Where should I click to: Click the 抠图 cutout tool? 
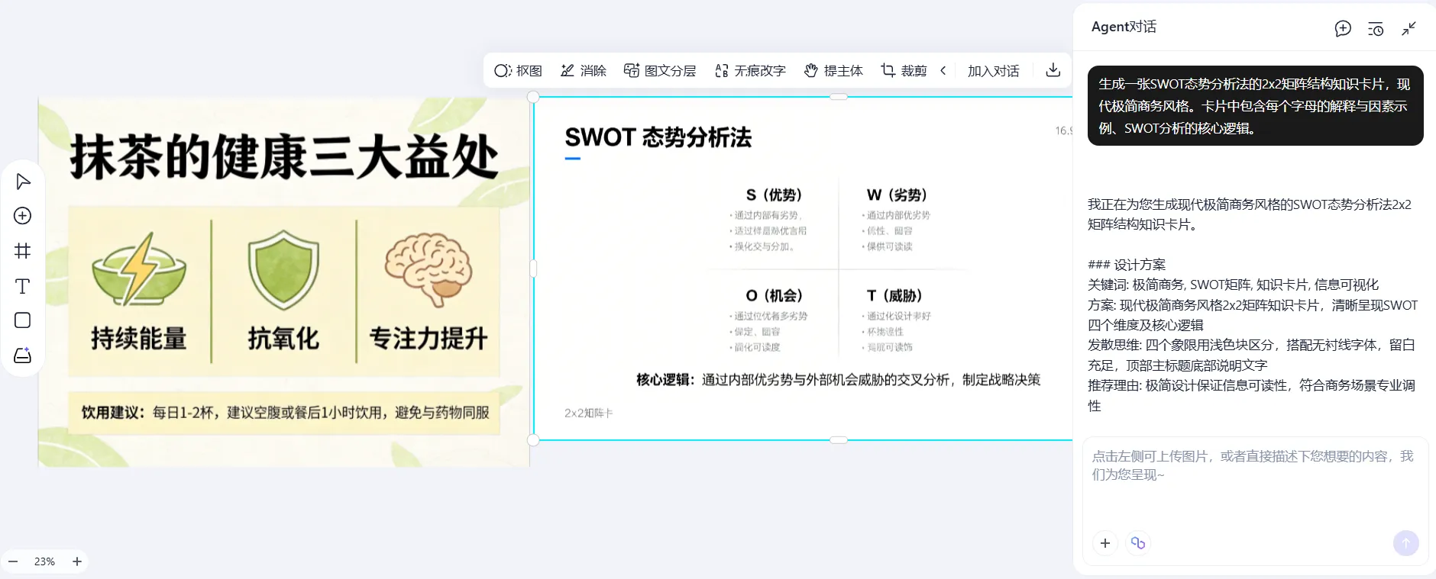pyautogui.click(x=518, y=71)
